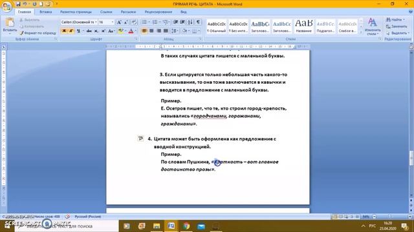Justify text alignment

[x=166, y=31]
